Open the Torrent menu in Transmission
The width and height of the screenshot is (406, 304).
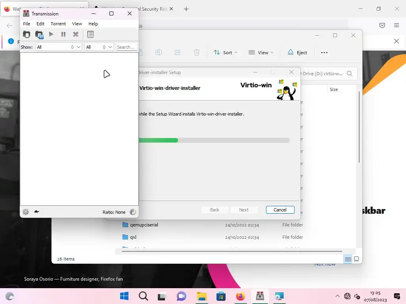point(58,24)
